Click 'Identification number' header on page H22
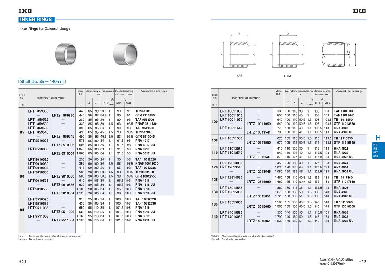 (245, 98)
